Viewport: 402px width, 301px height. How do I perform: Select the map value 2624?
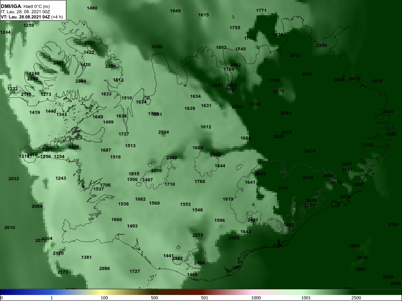[x=388, y=112]
